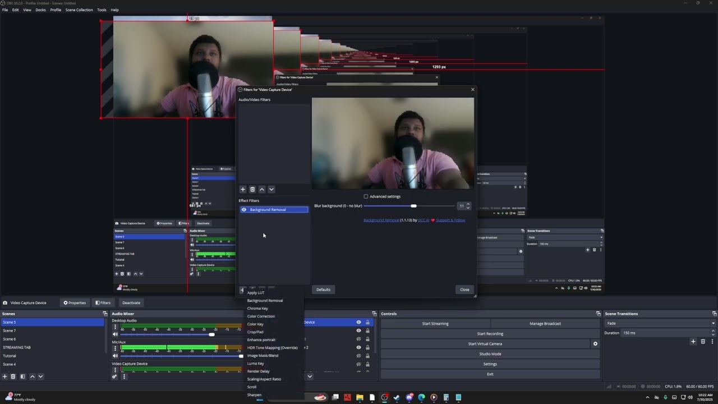The width and height of the screenshot is (718, 404).
Task: Choose Crop/Pad from filter list
Action: click(255, 332)
